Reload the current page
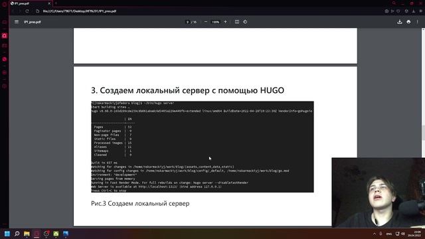Screen dimensions: 425x239 point(27,11)
